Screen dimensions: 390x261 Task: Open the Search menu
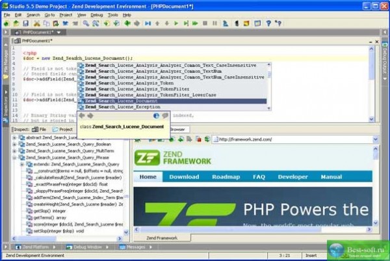[33, 15]
